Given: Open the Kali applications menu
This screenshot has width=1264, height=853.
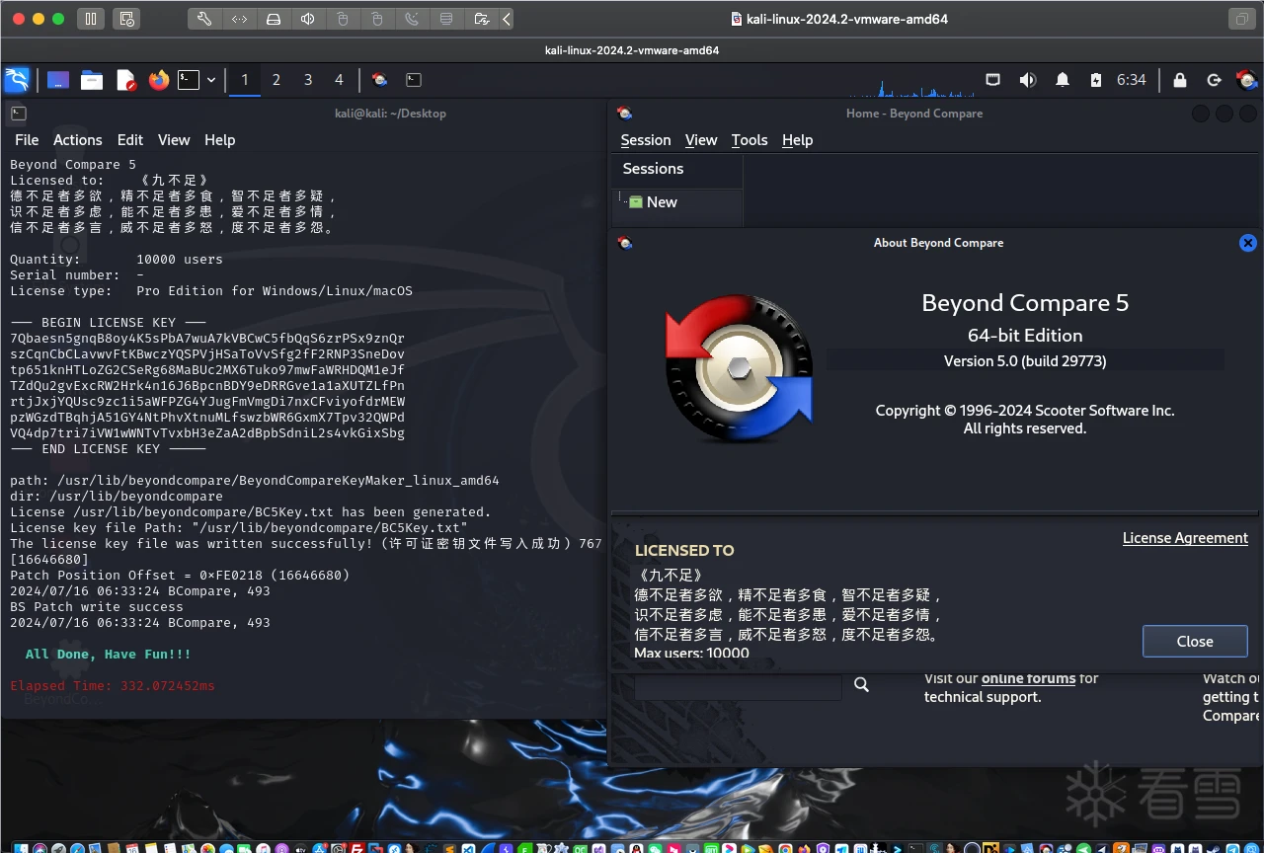Looking at the screenshot, I should coord(17,80).
